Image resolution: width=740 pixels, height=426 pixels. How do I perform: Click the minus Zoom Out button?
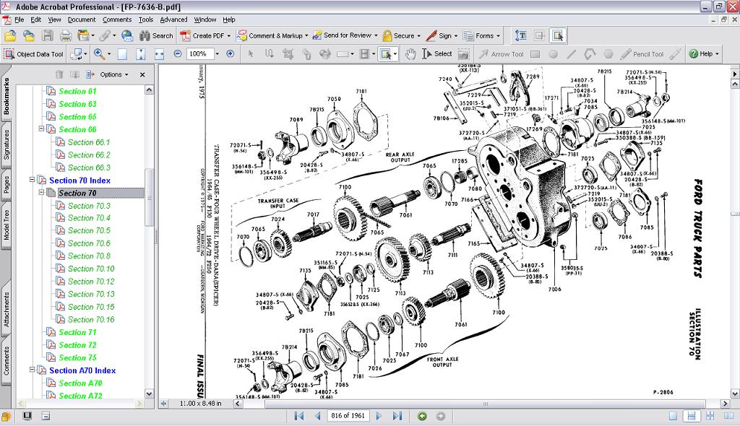coord(178,53)
